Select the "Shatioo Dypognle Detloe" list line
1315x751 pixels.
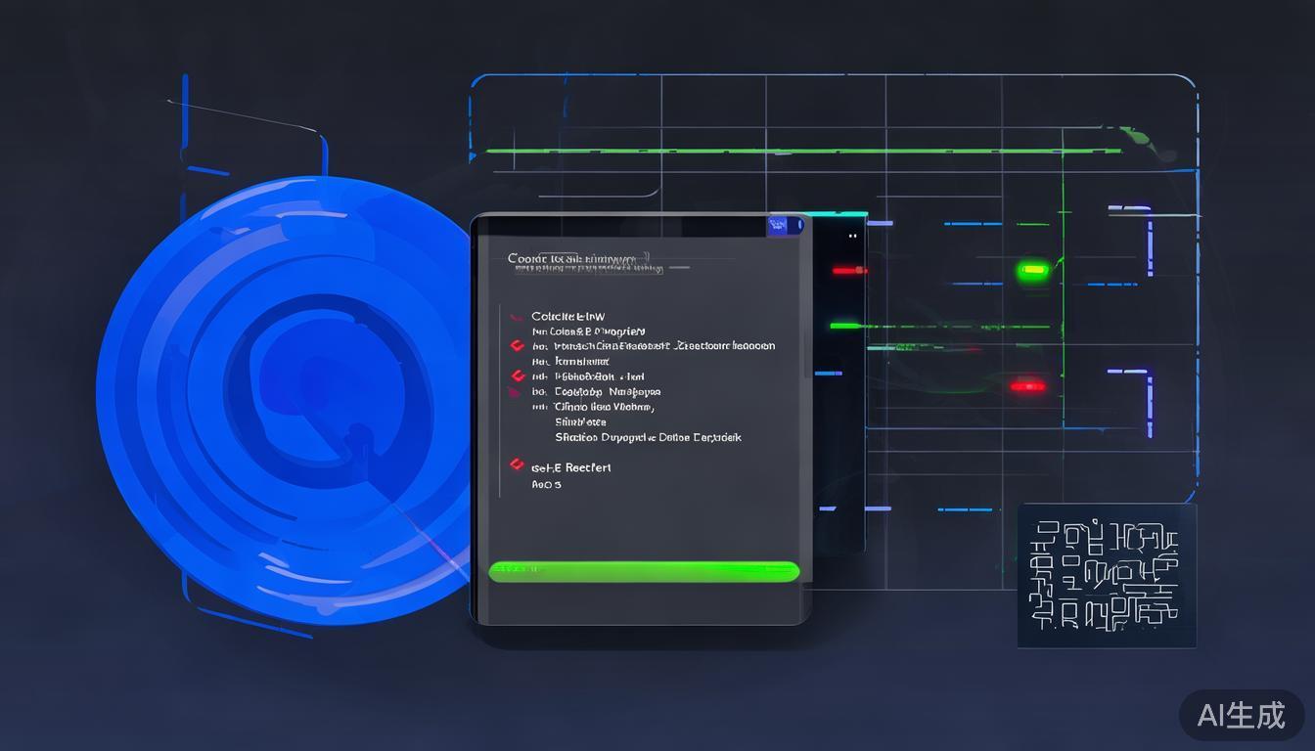648,437
